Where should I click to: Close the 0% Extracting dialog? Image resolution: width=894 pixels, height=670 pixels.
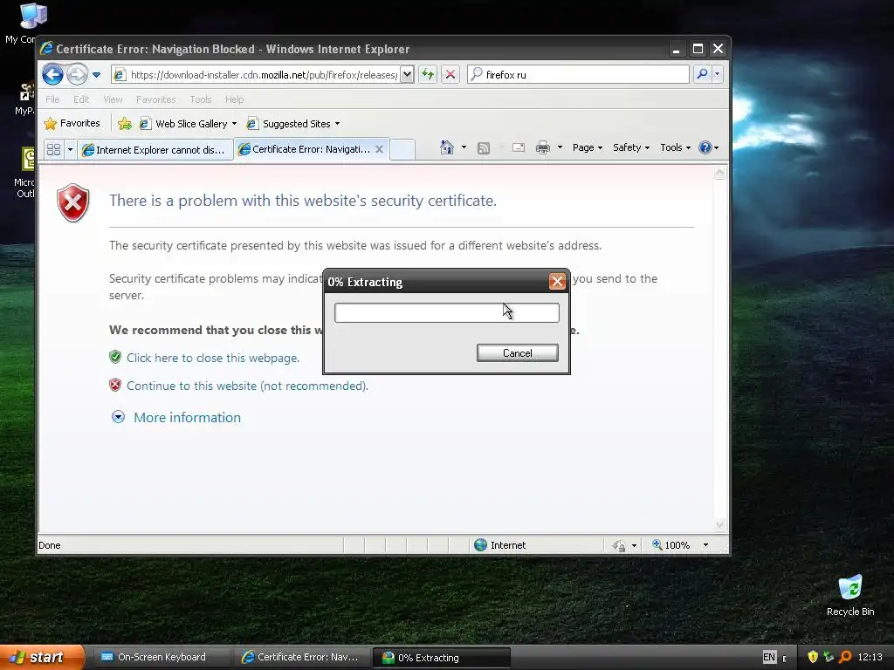[557, 281]
